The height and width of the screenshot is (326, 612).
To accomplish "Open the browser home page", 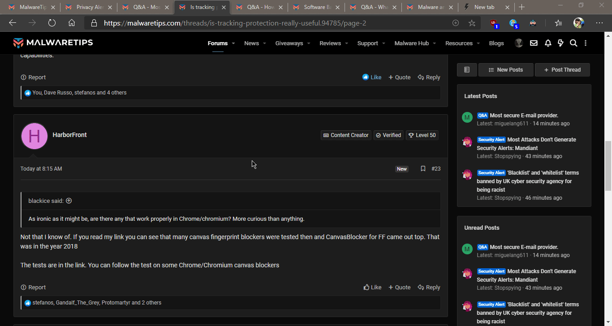I will (72, 23).
